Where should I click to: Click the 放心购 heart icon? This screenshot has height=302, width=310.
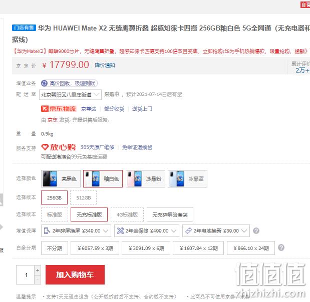point(45,147)
